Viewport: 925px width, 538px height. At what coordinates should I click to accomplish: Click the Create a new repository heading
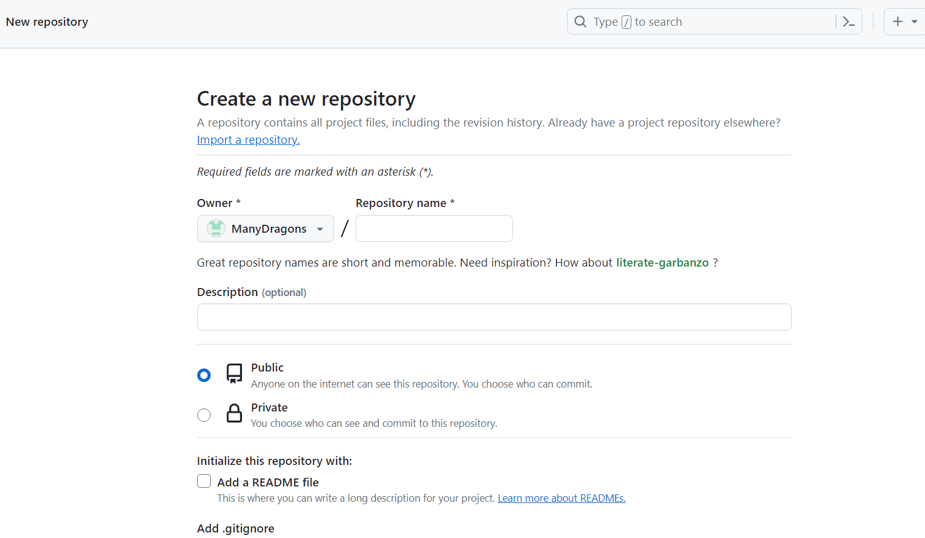click(x=306, y=99)
